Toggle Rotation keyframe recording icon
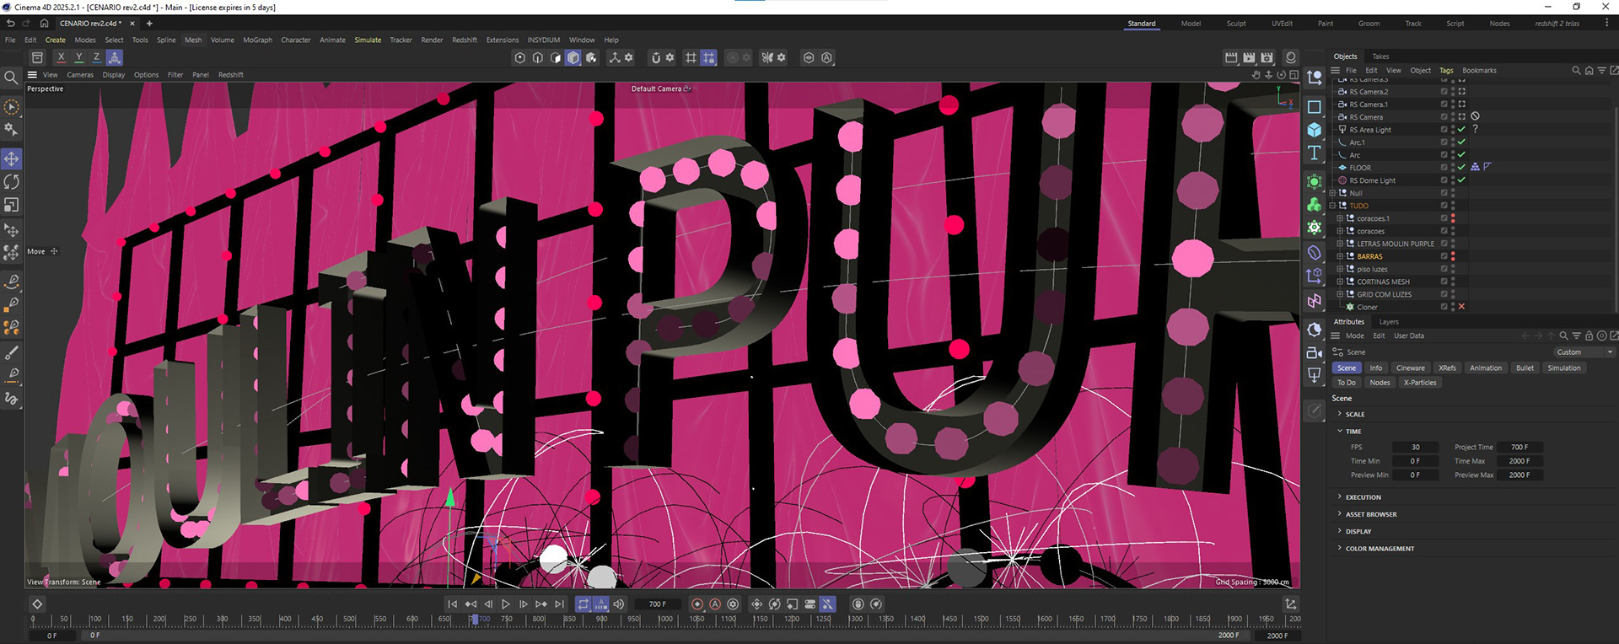Image resolution: width=1619 pixels, height=644 pixels. point(774,604)
